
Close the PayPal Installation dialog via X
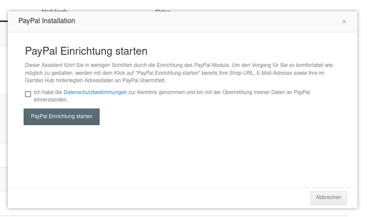coord(344,21)
